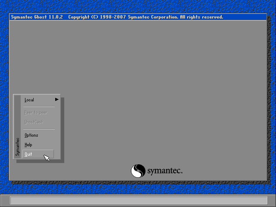
Task: Click the Symantec yin-yang logo icon
Action: (x=138, y=171)
